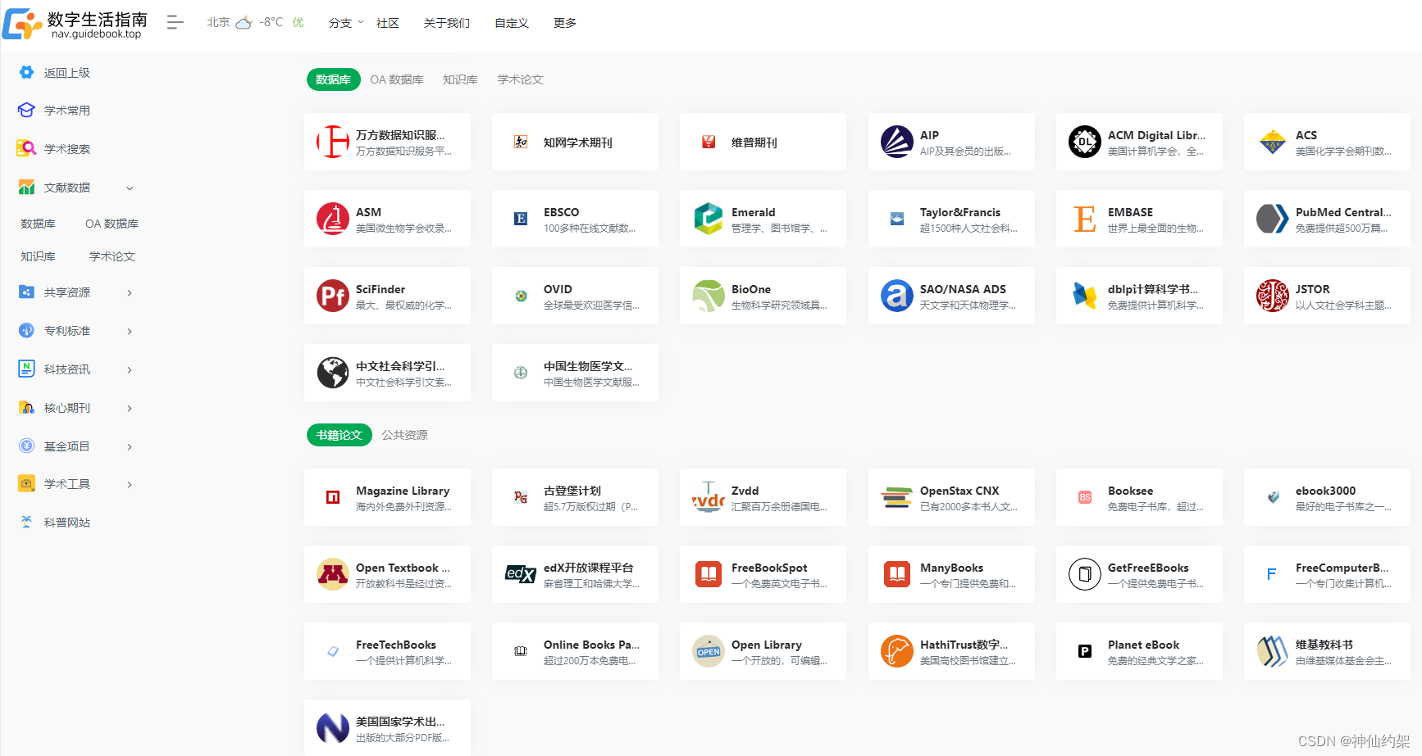Screen dimensions: 1422x756
Task: Select 学术论文 in sidebar submenu
Action: pos(112,256)
